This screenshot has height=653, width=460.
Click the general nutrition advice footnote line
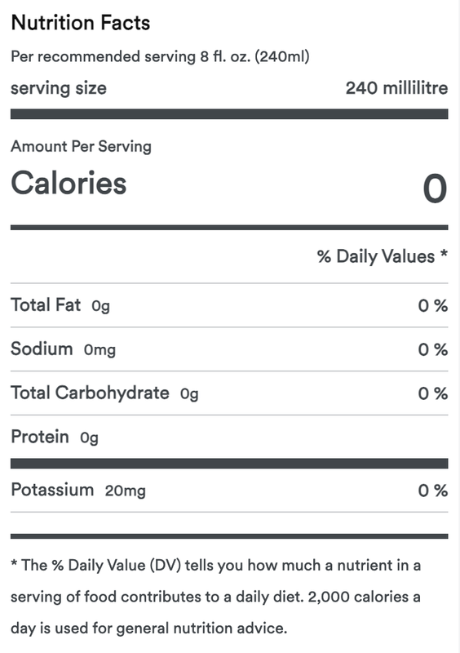pos(149,628)
